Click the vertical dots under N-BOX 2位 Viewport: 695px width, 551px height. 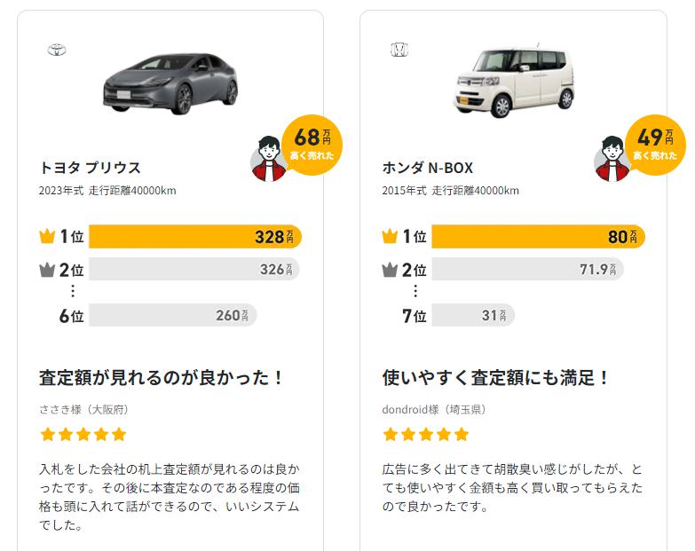pyautogui.click(x=415, y=291)
